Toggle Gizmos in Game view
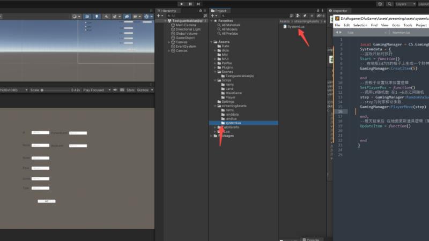Viewport: 429px width, 241px height. [x=143, y=90]
